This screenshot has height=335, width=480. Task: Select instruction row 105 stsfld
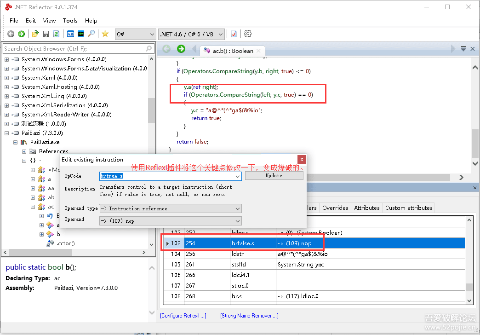coord(314,265)
